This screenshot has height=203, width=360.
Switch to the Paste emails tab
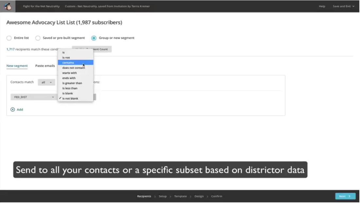pos(45,66)
